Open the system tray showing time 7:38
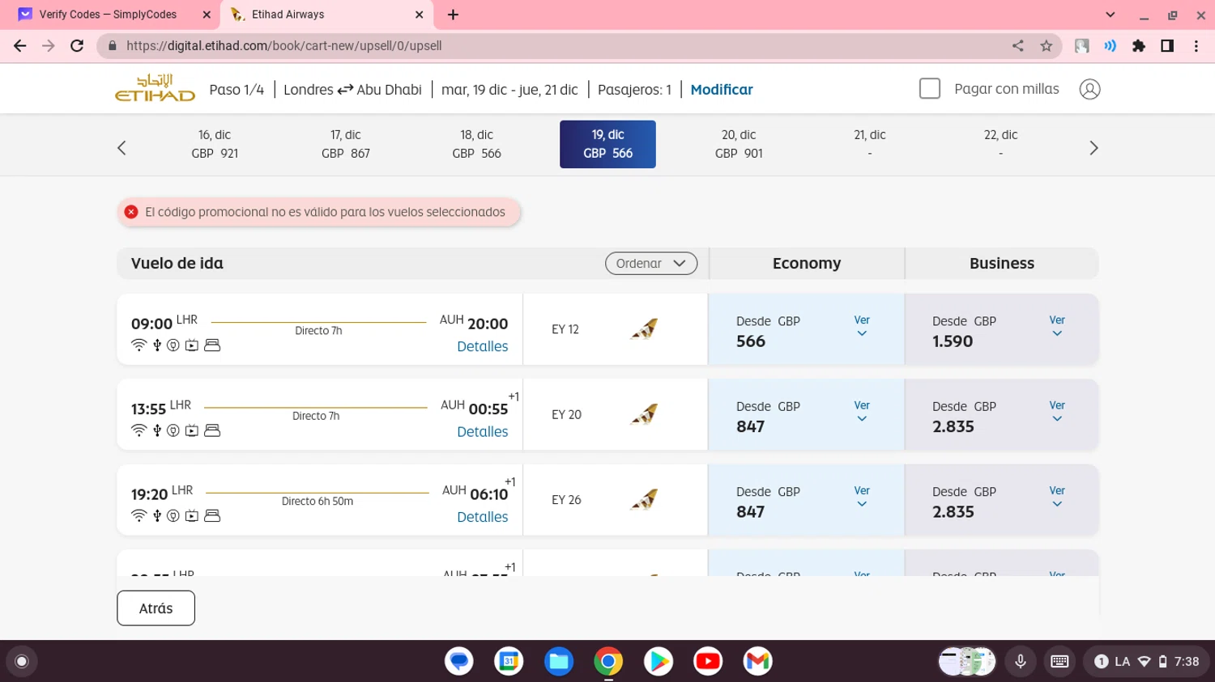The width and height of the screenshot is (1215, 682). click(1146, 661)
